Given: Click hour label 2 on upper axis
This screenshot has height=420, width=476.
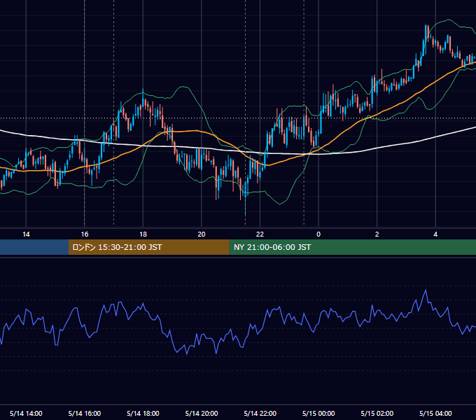Looking at the screenshot, I should coord(377,234).
